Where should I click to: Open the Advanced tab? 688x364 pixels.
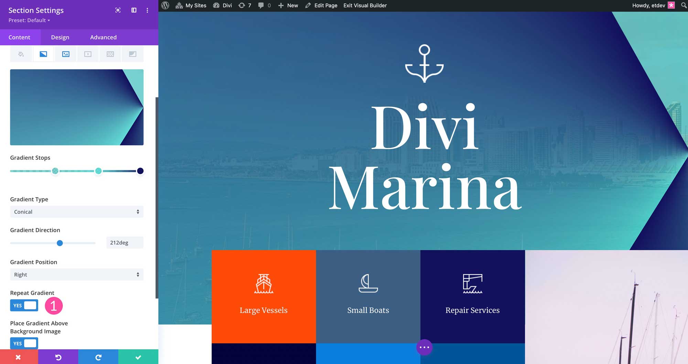(103, 37)
